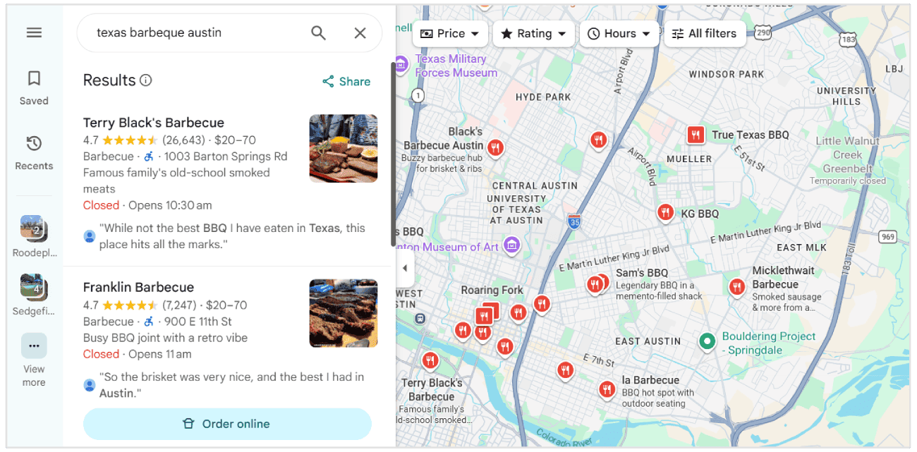Open Franklin Barbecue result title
Viewport: 917px width, 452px height.
click(138, 287)
